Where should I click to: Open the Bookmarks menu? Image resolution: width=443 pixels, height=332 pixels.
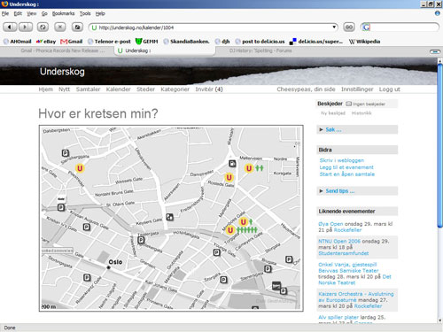click(x=63, y=13)
